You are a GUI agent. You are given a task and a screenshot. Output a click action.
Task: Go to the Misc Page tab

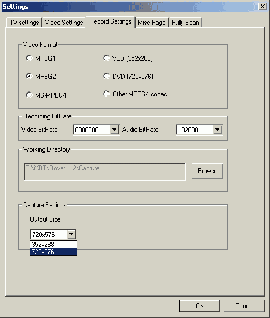(152, 22)
